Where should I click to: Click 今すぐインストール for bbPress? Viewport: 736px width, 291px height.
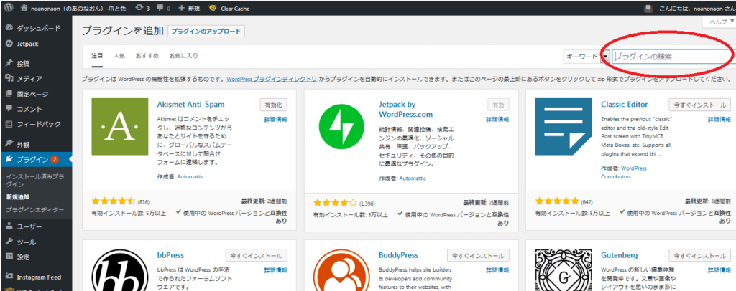[257, 256]
